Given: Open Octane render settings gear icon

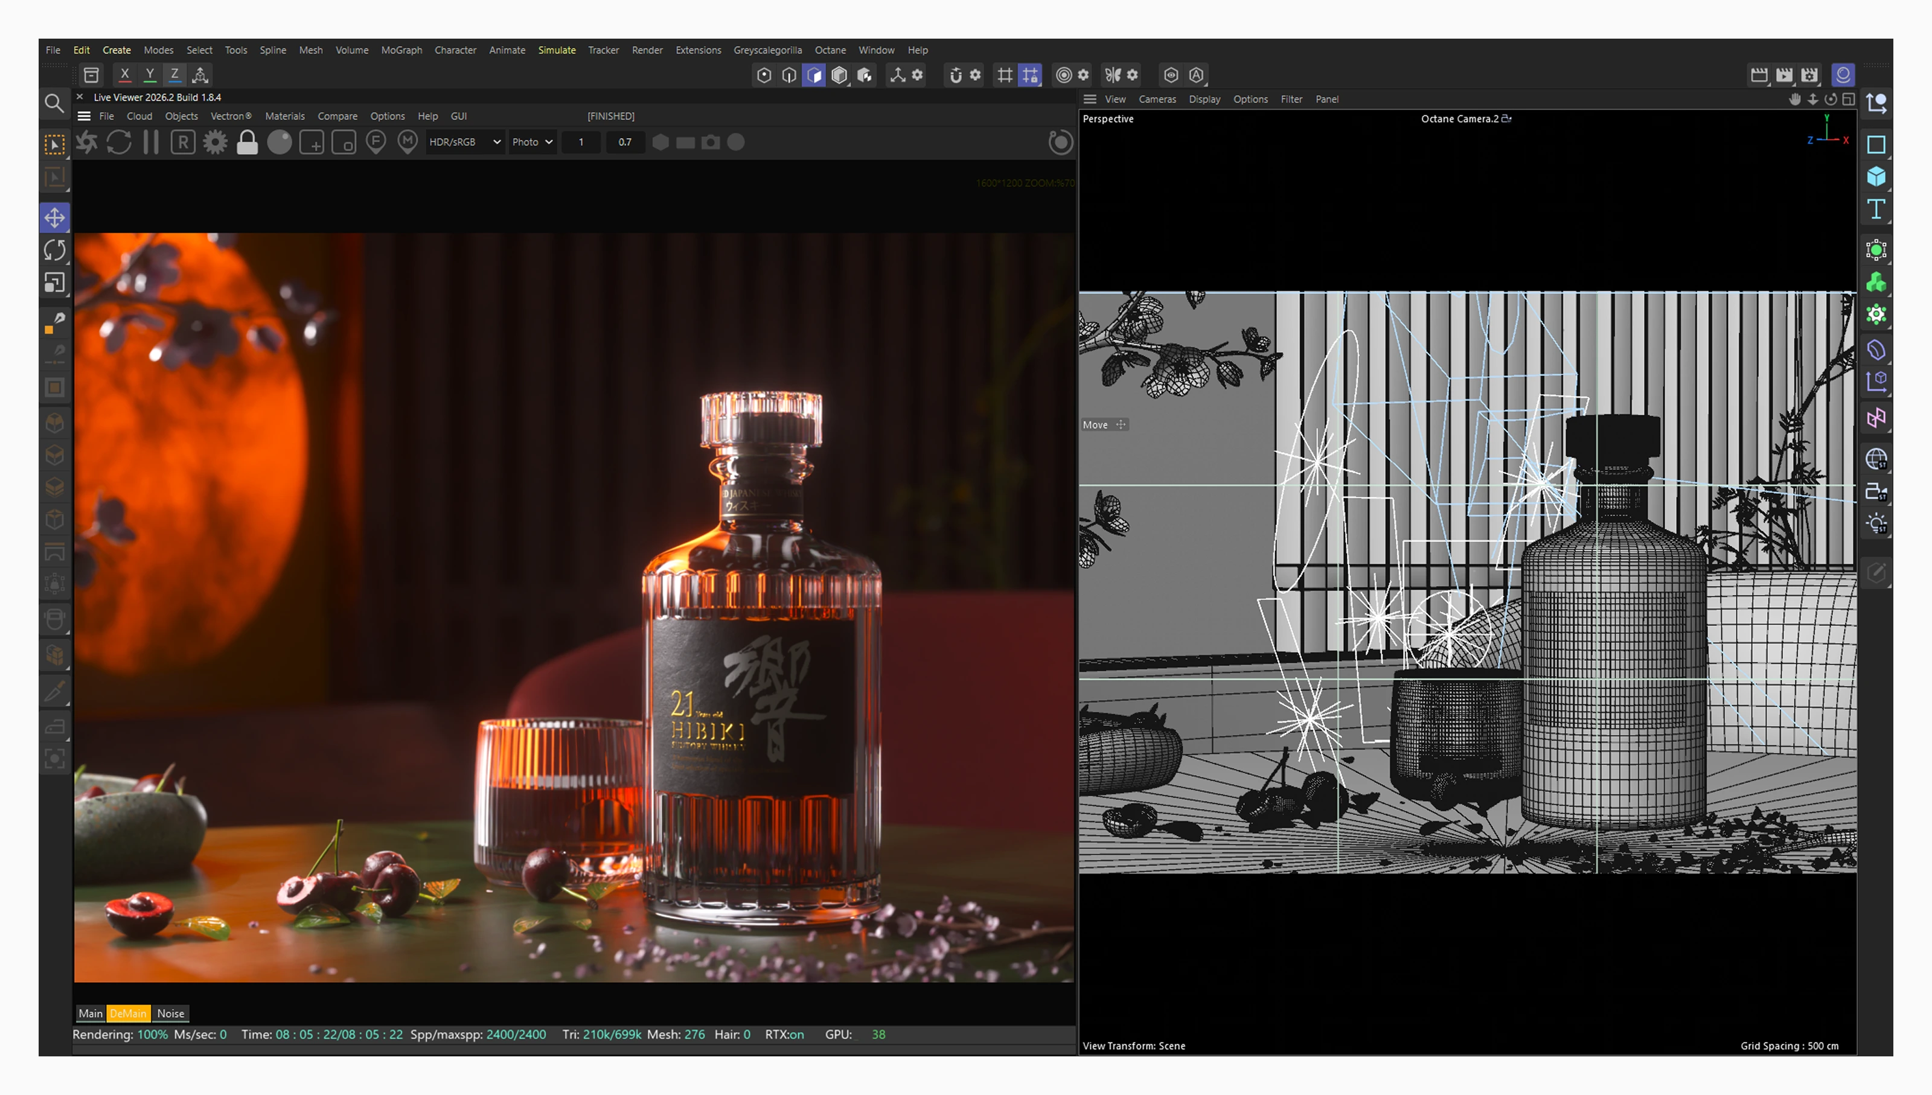Looking at the screenshot, I should pos(215,142).
